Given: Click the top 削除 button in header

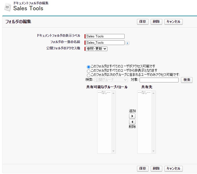Looking at the screenshot, I should pos(156,22).
